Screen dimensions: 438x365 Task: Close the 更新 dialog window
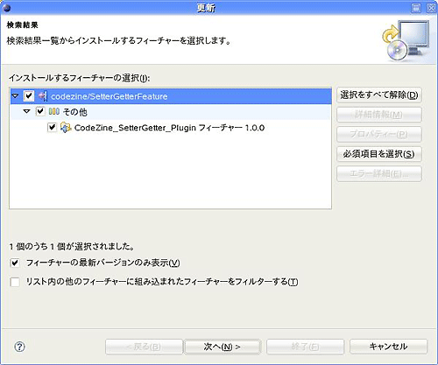(x=431, y=8)
